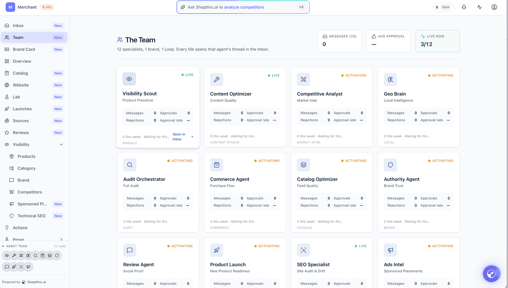
Task: Open Launches section
Action: pos(34,109)
